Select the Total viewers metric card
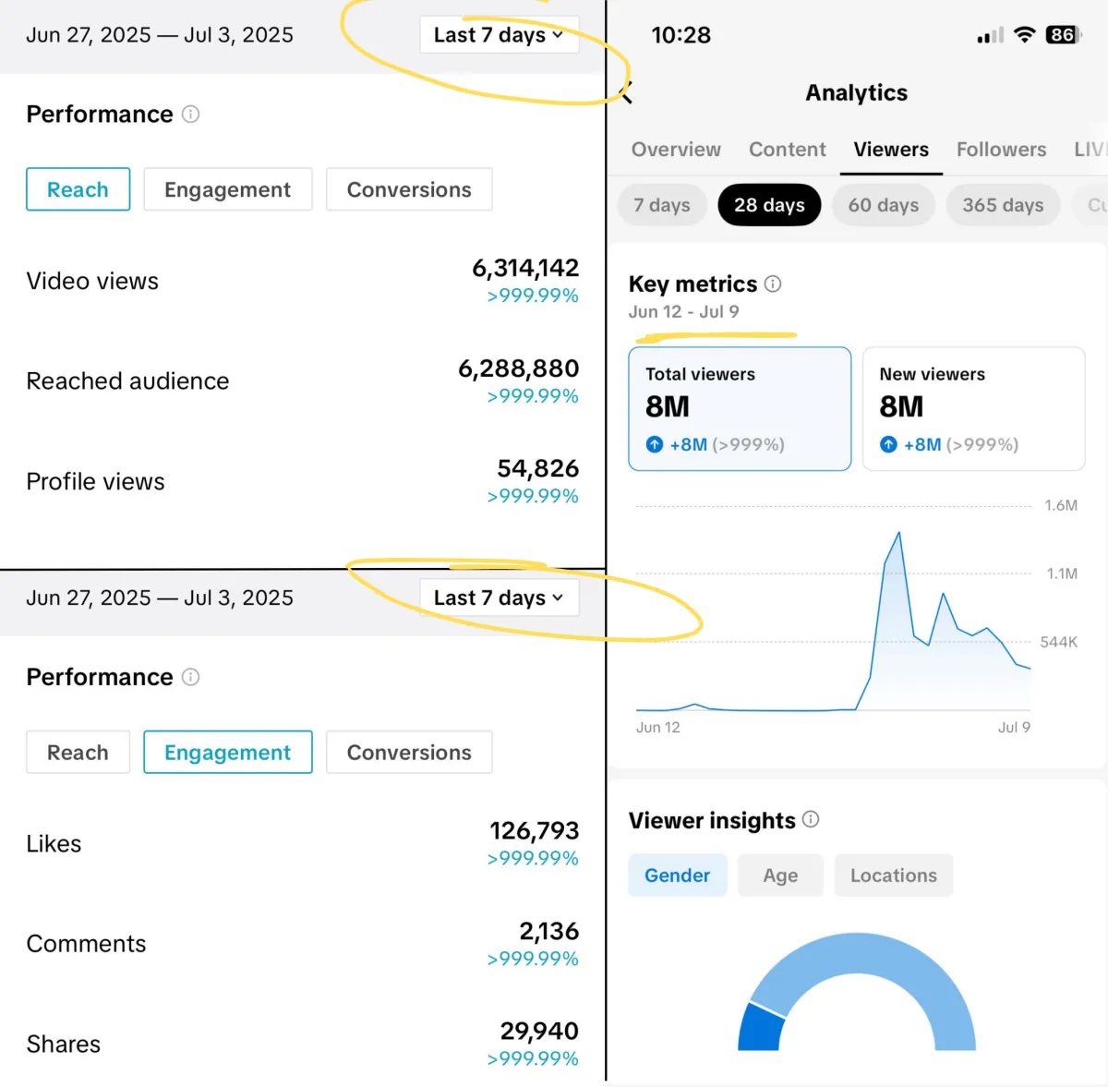 click(740, 409)
